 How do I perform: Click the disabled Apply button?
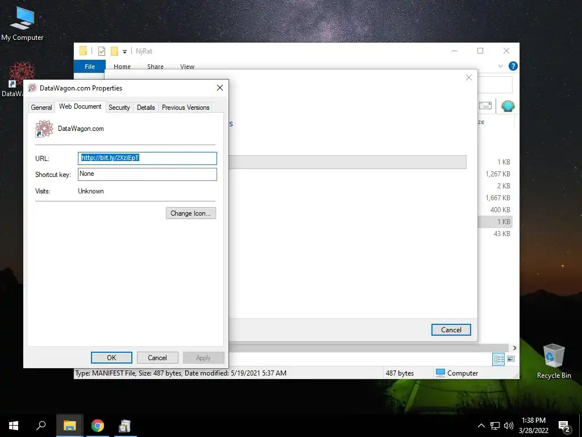pyautogui.click(x=203, y=358)
